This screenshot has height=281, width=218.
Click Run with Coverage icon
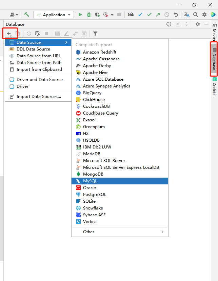[x=97, y=15]
